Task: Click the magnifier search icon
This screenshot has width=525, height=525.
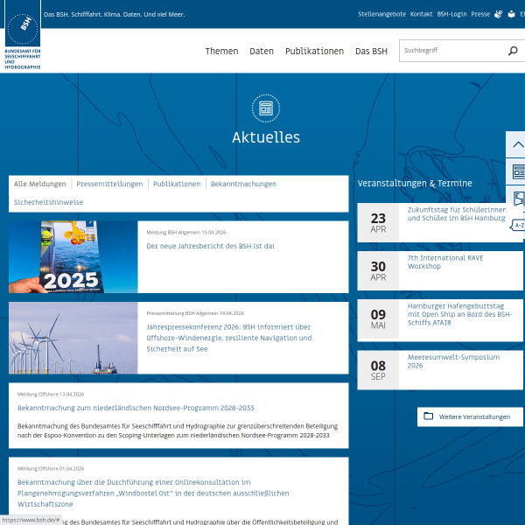Action: (513, 51)
